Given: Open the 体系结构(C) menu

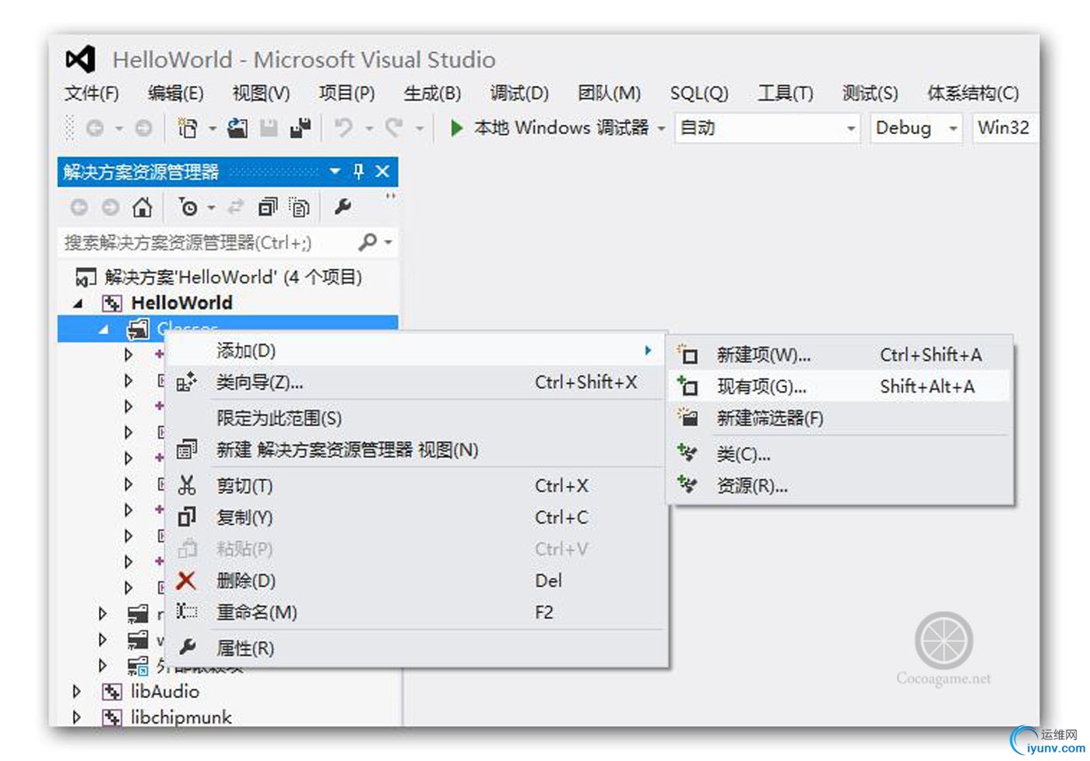Looking at the screenshot, I should click(972, 93).
